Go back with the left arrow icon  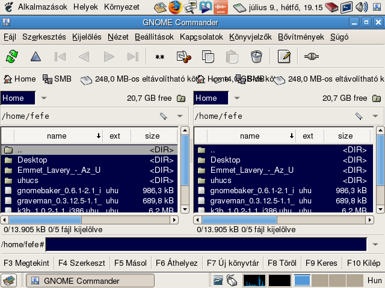(84, 57)
